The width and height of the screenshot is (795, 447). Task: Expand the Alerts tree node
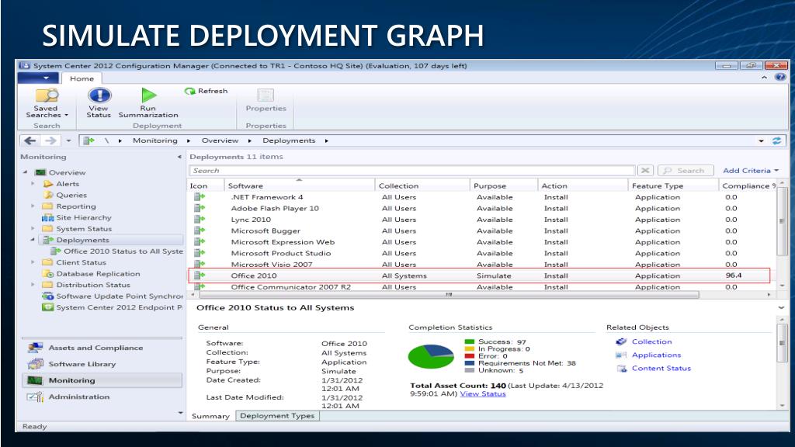coord(33,184)
